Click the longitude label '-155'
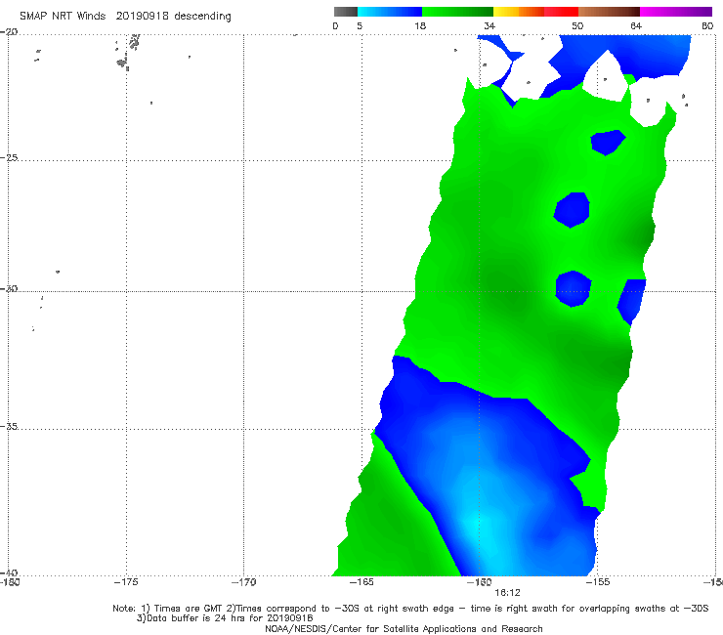Image resolution: width=723 pixels, height=635 pixels. (x=598, y=582)
